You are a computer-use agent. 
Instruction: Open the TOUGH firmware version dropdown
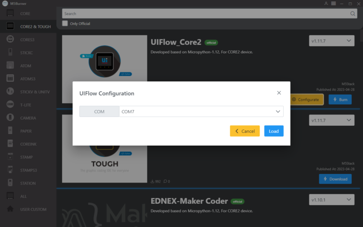pyautogui.click(x=331, y=121)
